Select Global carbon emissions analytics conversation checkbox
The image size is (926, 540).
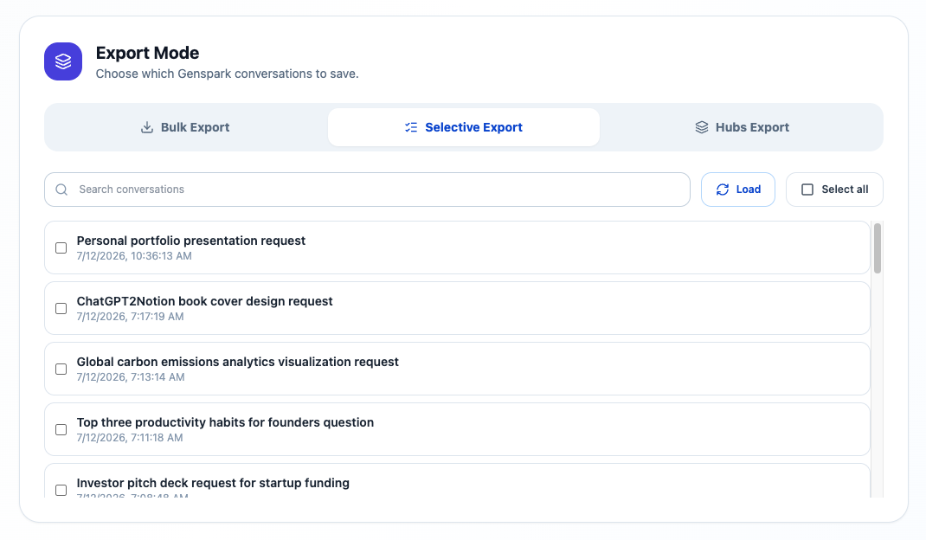coord(61,370)
